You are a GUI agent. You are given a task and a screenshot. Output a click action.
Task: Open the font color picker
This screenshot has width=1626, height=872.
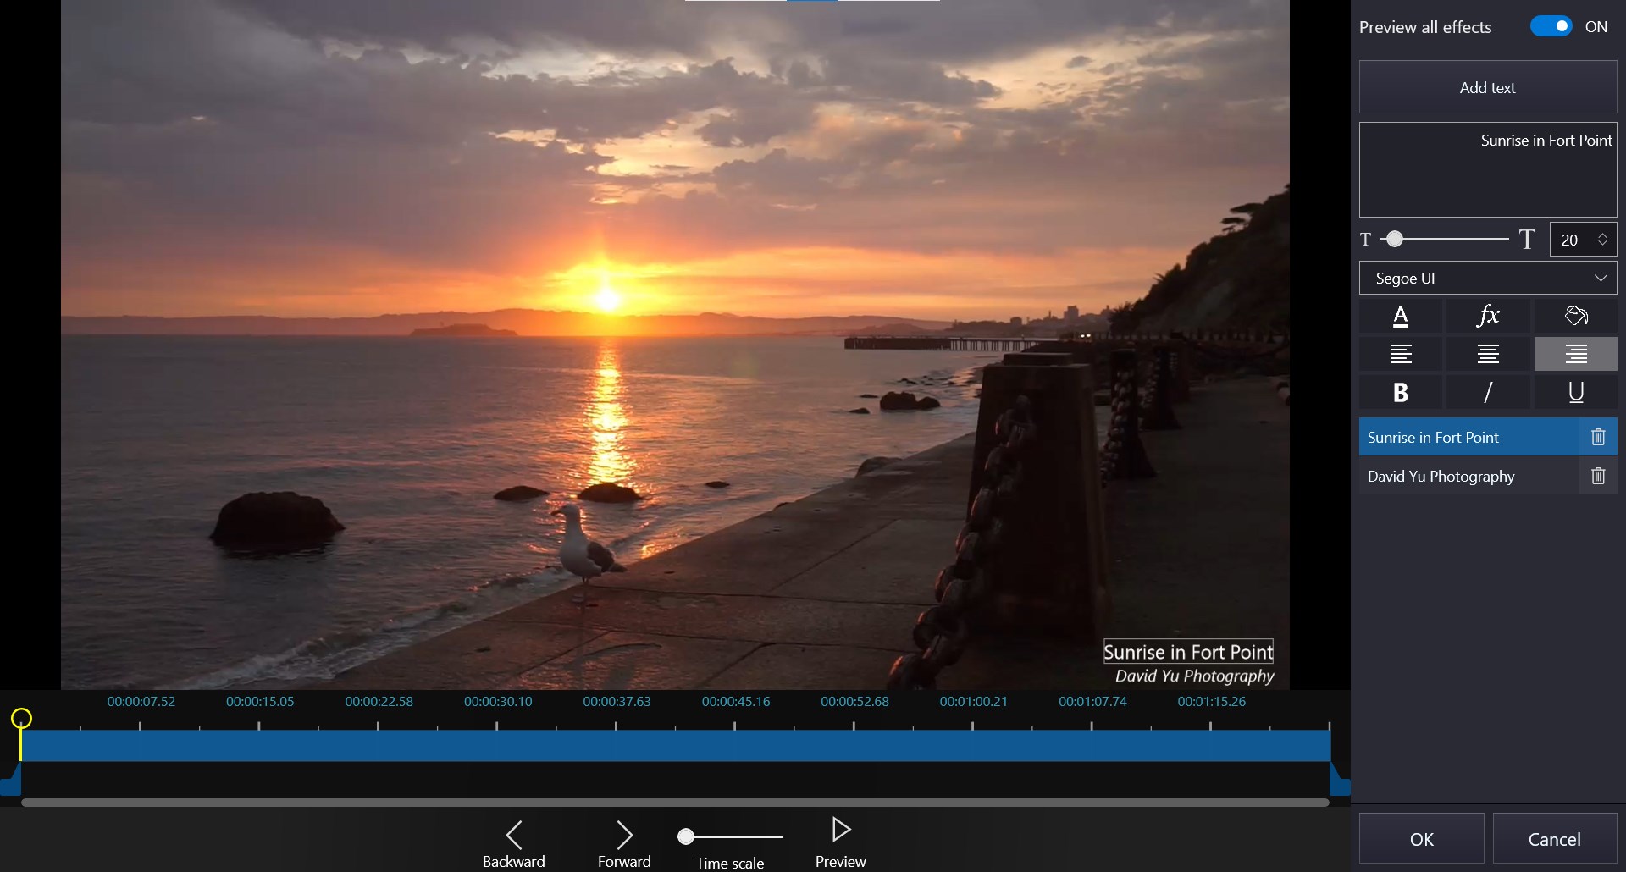point(1402,316)
